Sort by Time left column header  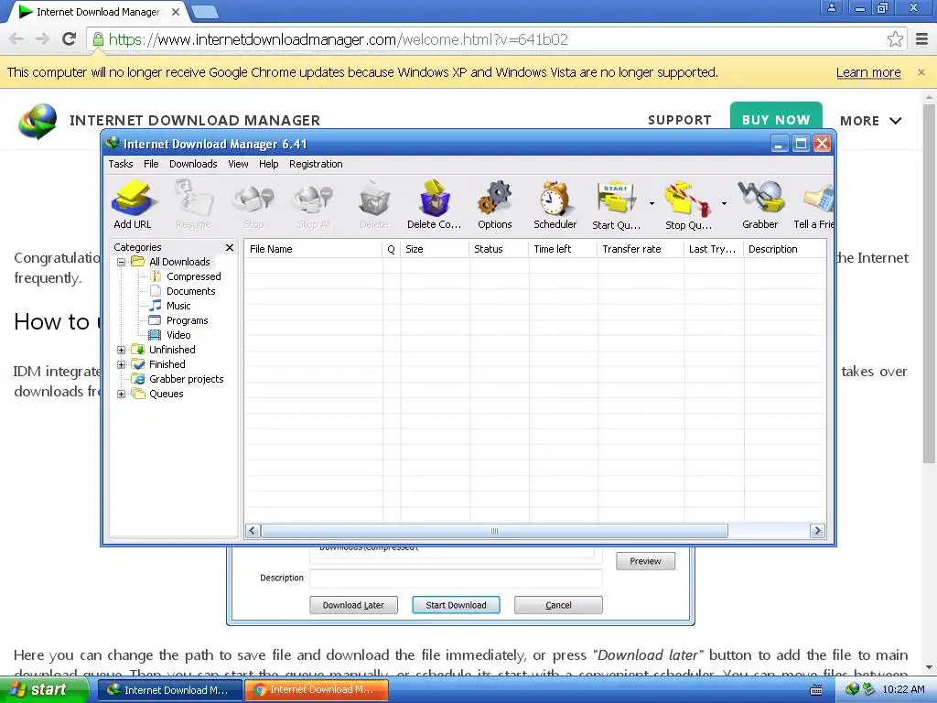point(563,249)
